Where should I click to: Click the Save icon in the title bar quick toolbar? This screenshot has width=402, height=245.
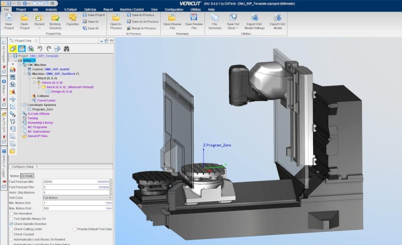[9, 4]
